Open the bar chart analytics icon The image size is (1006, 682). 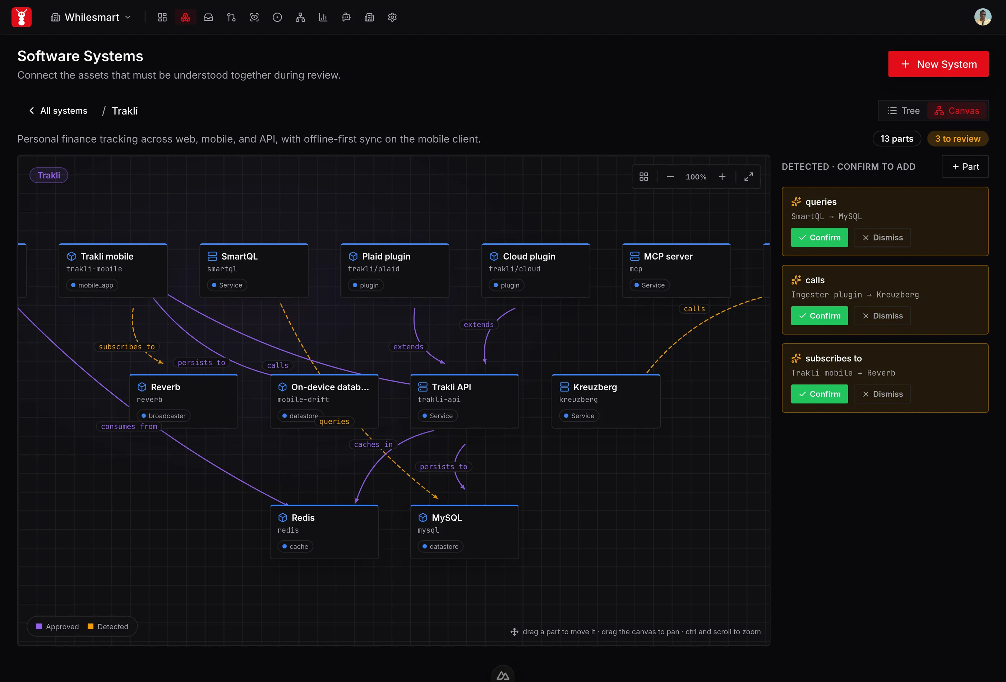click(x=323, y=17)
